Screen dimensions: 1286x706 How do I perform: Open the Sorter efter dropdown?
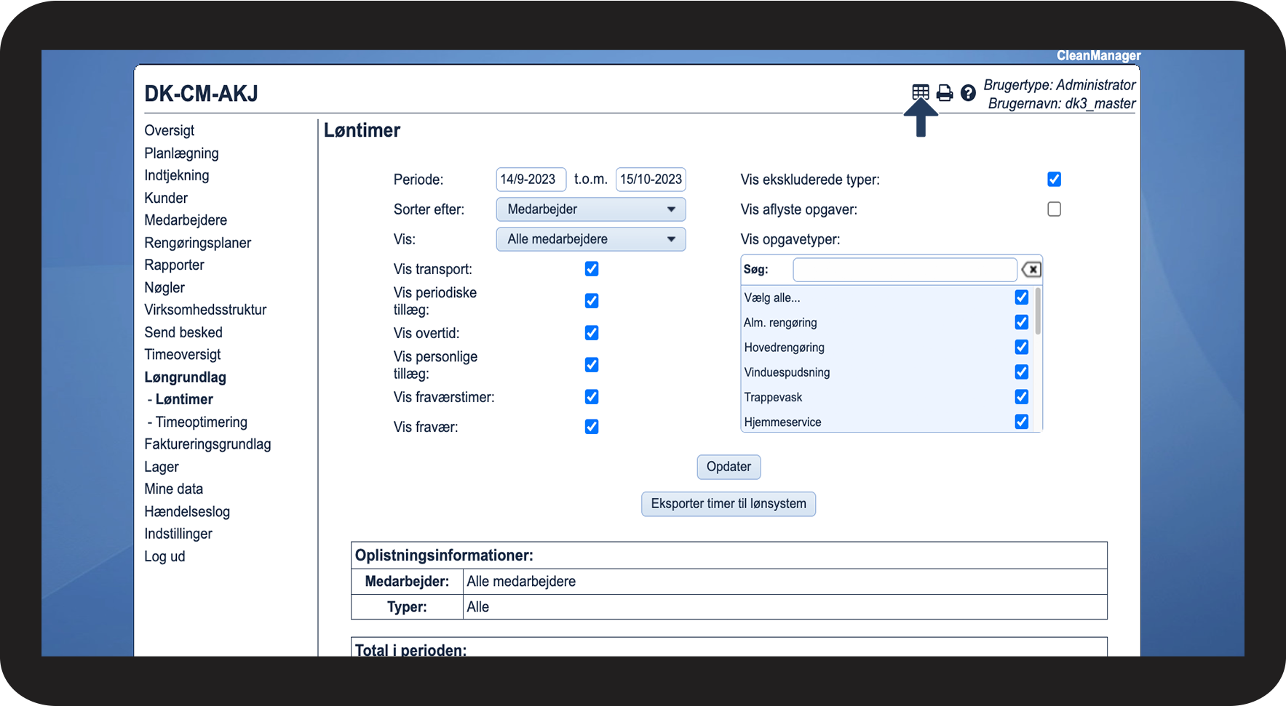(590, 209)
